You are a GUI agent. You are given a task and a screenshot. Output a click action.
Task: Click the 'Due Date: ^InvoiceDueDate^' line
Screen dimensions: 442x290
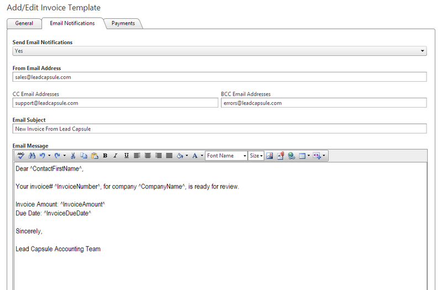pos(53,213)
